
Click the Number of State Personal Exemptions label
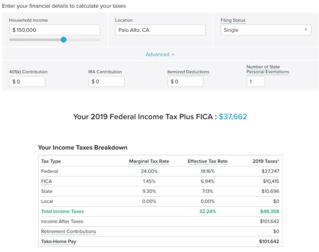268,69
